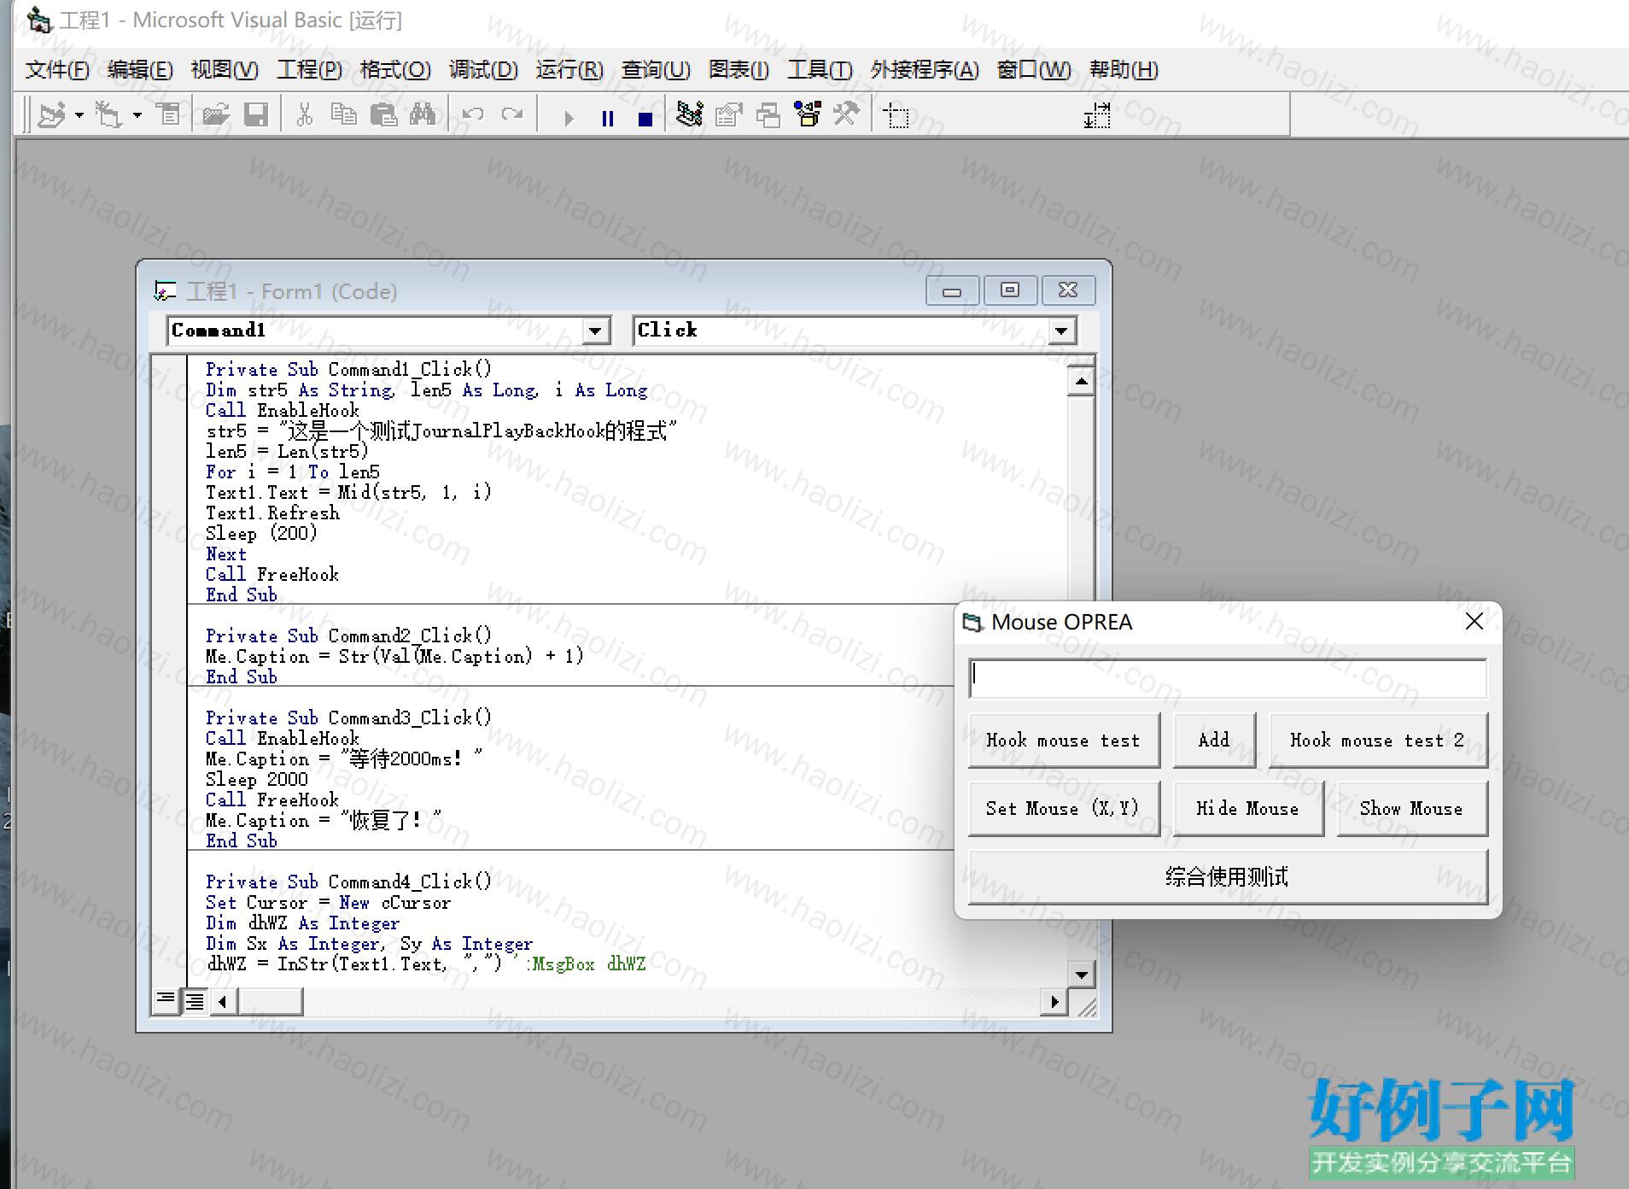Open the Menu Editor from the toolbar
The image size is (1629, 1189).
pyautogui.click(x=169, y=114)
